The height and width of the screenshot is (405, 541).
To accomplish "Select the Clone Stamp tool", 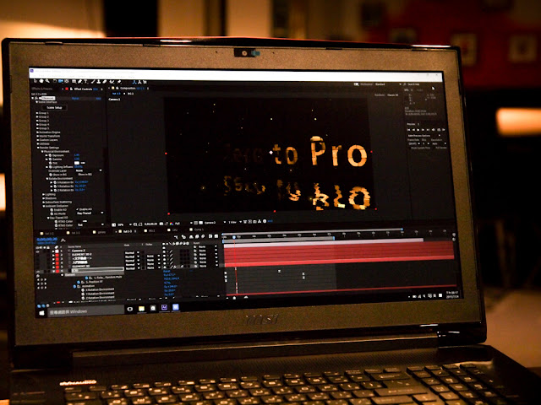I will point(98,82).
